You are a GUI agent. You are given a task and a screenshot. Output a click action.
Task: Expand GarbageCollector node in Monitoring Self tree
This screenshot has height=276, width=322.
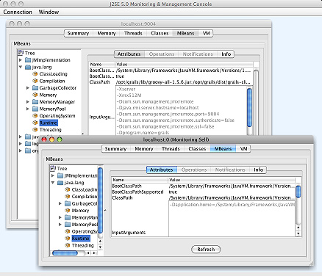(60, 203)
